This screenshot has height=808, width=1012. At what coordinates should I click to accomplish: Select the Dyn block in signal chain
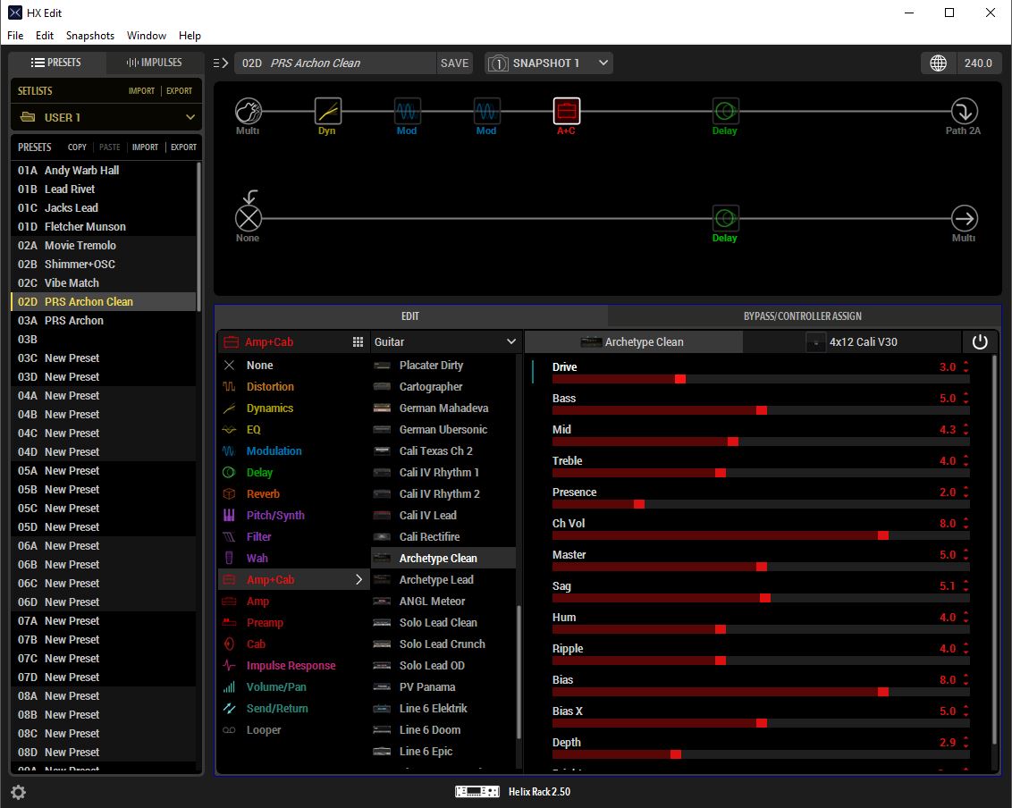328,111
